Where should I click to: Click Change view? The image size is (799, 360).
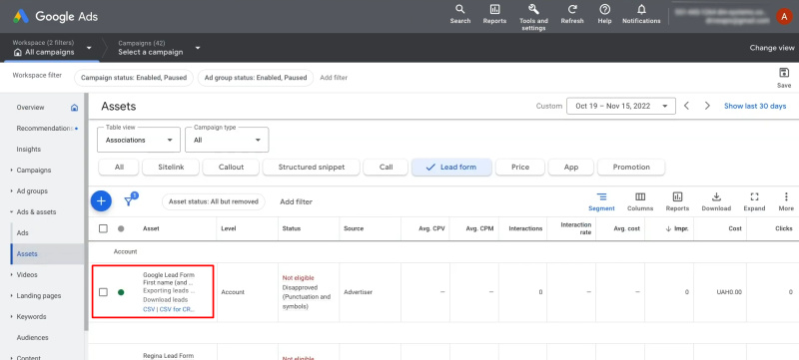pyautogui.click(x=771, y=48)
